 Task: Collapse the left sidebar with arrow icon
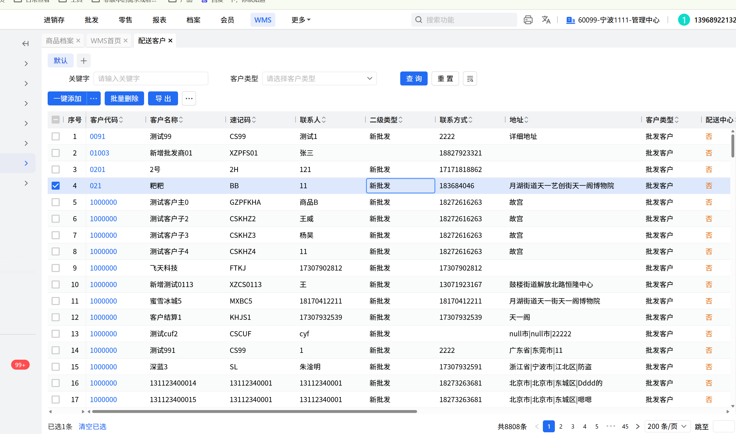pos(25,44)
